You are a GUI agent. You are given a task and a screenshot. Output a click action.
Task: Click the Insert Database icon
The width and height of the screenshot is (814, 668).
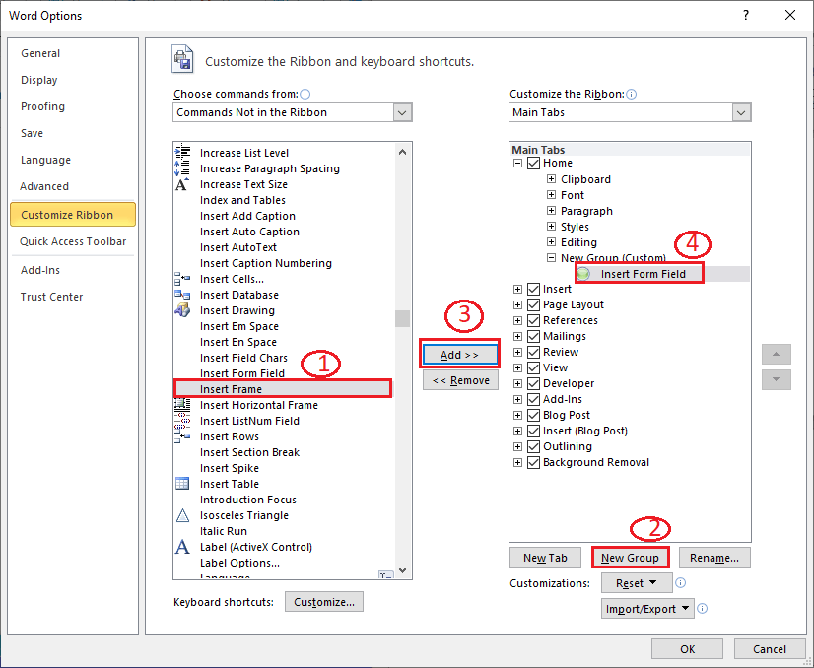pyautogui.click(x=183, y=294)
